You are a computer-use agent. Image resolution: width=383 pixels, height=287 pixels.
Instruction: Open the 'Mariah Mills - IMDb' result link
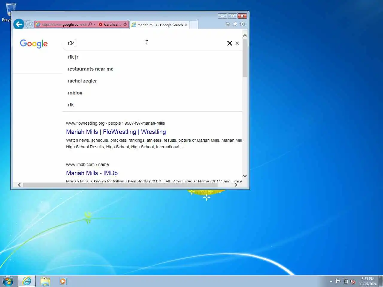(x=92, y=173)
